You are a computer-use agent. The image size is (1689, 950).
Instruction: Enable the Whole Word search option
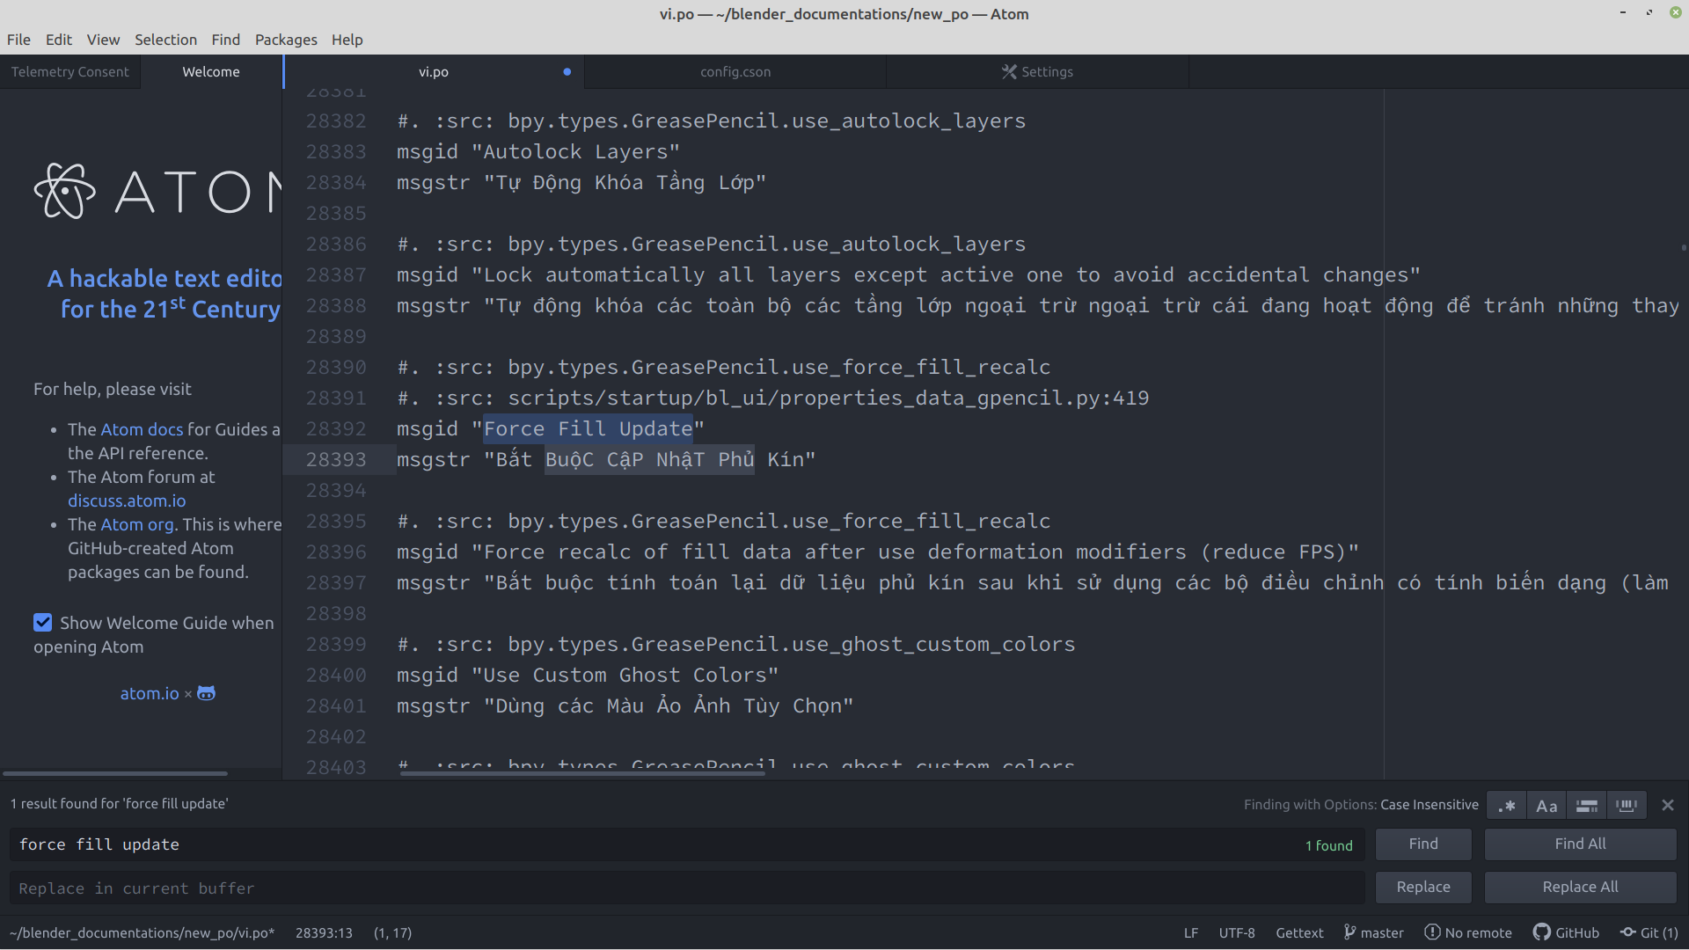coord(1626,806)
